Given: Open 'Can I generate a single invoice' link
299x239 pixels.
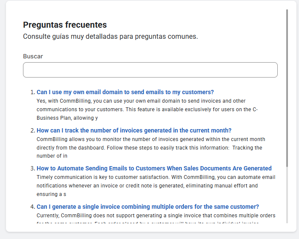Looking at the screenshot, I should [x=147, y=207].
